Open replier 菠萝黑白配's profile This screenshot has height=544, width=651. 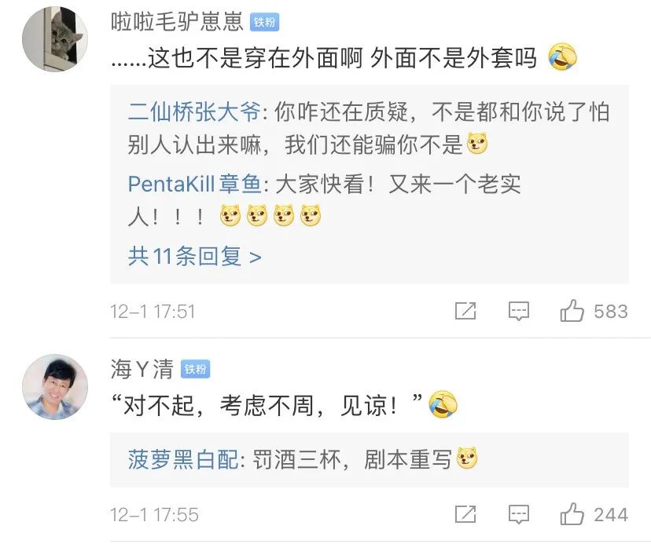click(x=182, y=460)
